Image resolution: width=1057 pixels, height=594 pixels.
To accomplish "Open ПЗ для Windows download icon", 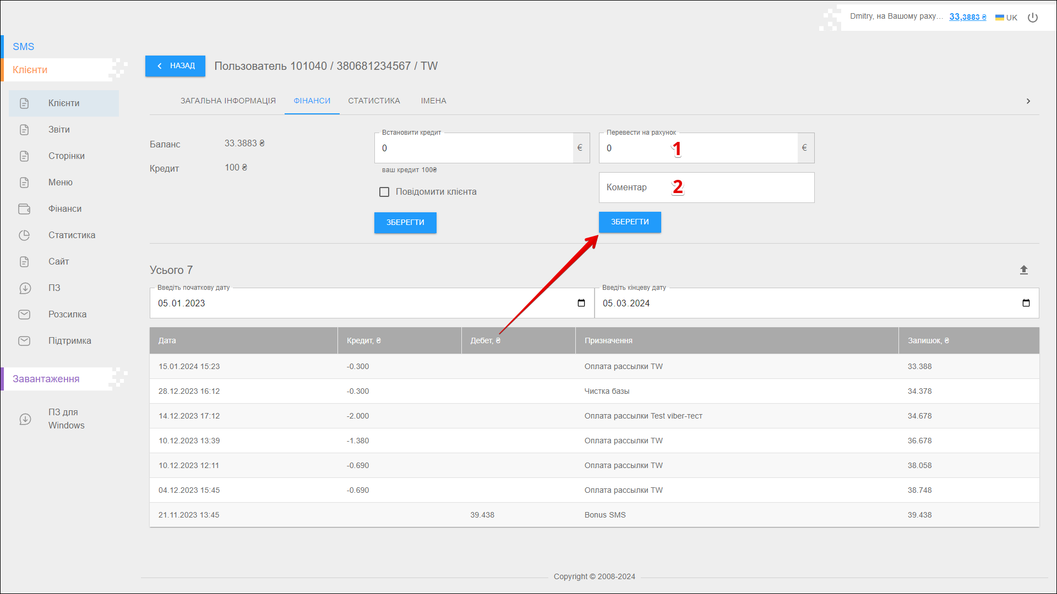I will coord(25,419).
